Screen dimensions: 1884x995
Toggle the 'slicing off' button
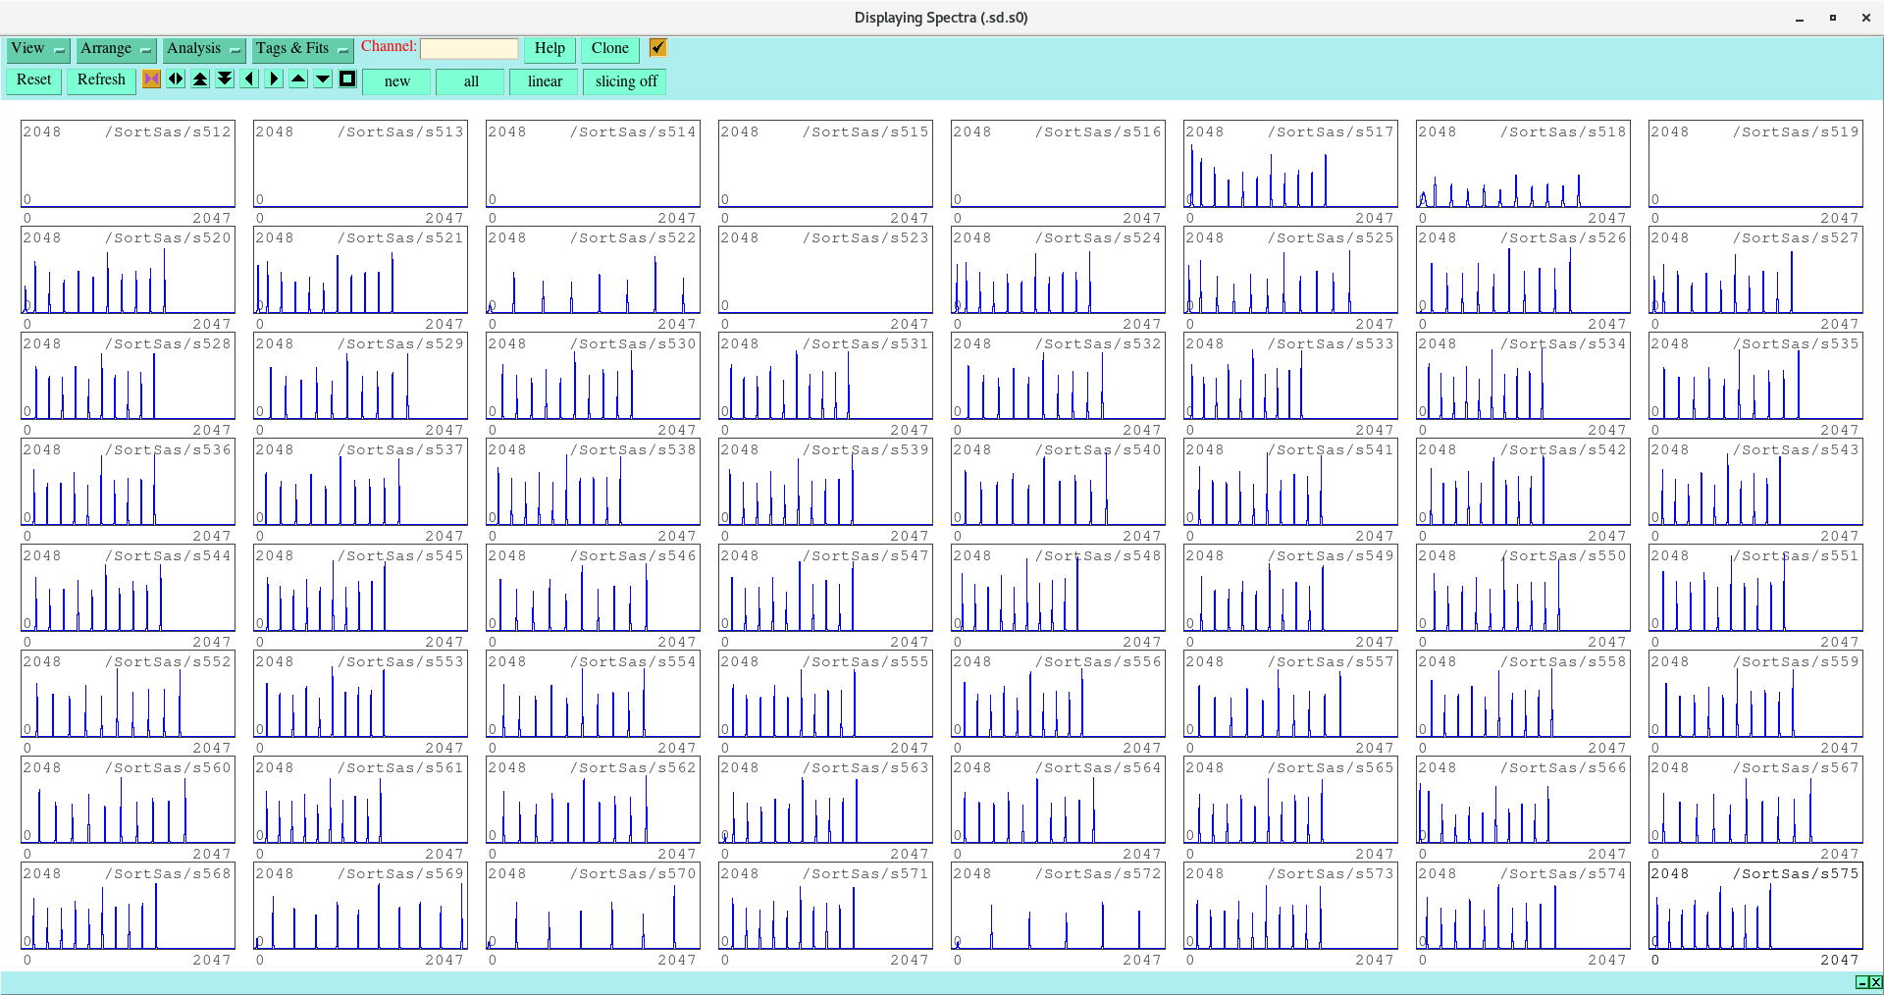coord(626,81)
